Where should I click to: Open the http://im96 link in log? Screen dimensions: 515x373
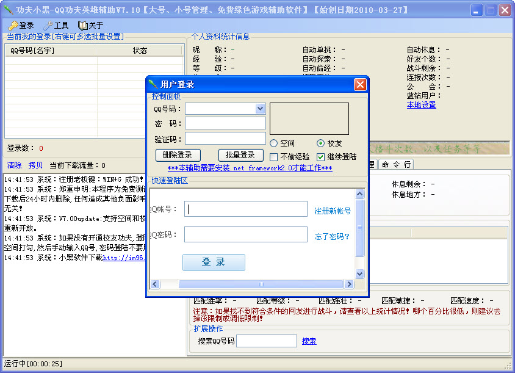[x=123, y=258]
